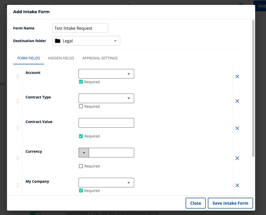Save the intake form
Viewport: 266px width, 215px height.
[230, 203]
